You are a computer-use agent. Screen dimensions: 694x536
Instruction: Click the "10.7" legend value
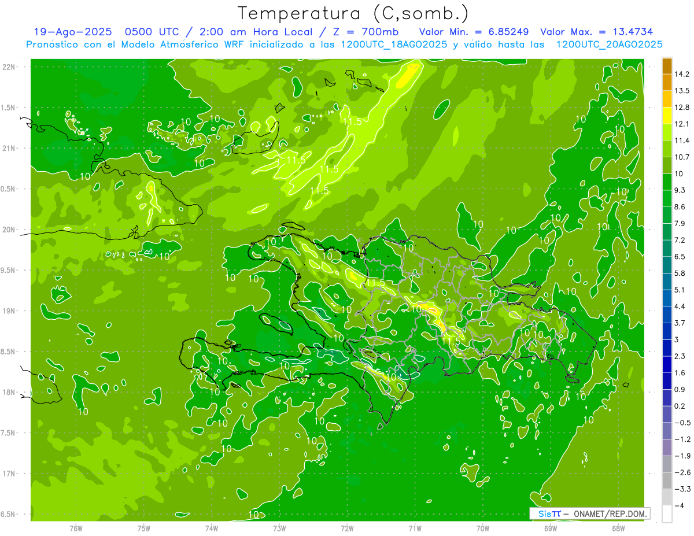(x=682, y=157)
